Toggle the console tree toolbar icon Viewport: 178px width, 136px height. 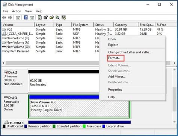pos(18,18)
